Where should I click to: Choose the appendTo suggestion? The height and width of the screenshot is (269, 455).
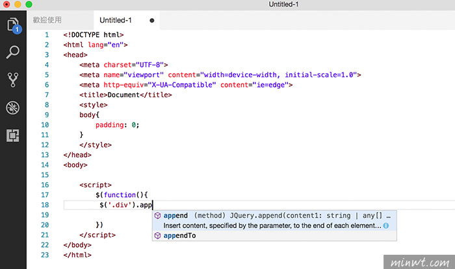[274, 236]
